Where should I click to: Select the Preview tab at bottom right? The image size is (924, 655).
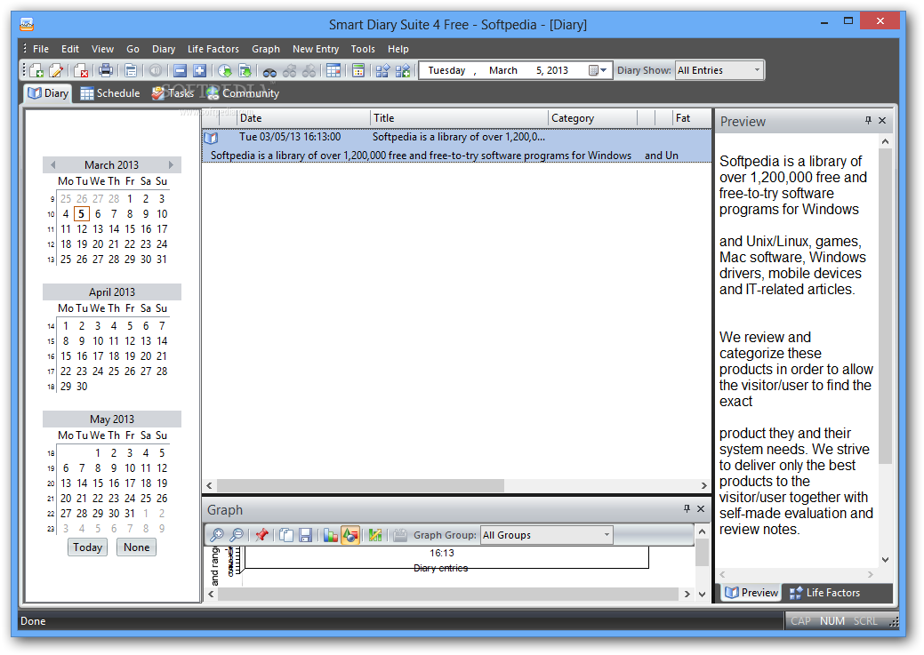coord(751,593)
